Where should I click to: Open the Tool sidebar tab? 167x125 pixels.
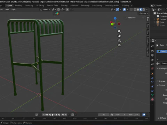148,25
